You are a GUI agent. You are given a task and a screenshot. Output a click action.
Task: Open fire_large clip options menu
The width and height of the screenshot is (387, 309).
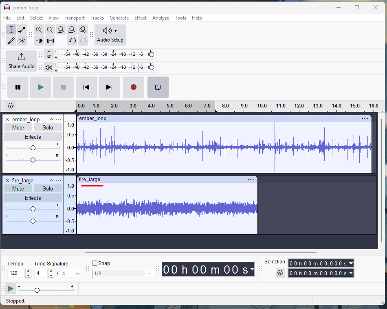point(251,180)
